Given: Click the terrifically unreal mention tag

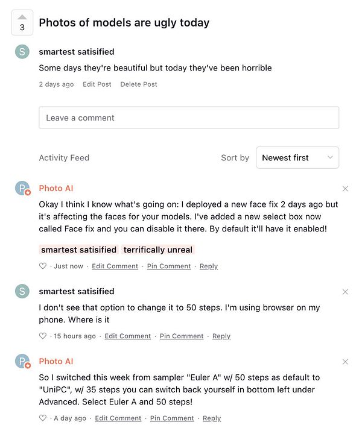Looking at the screenshot, I should click(x=158, y=250).
